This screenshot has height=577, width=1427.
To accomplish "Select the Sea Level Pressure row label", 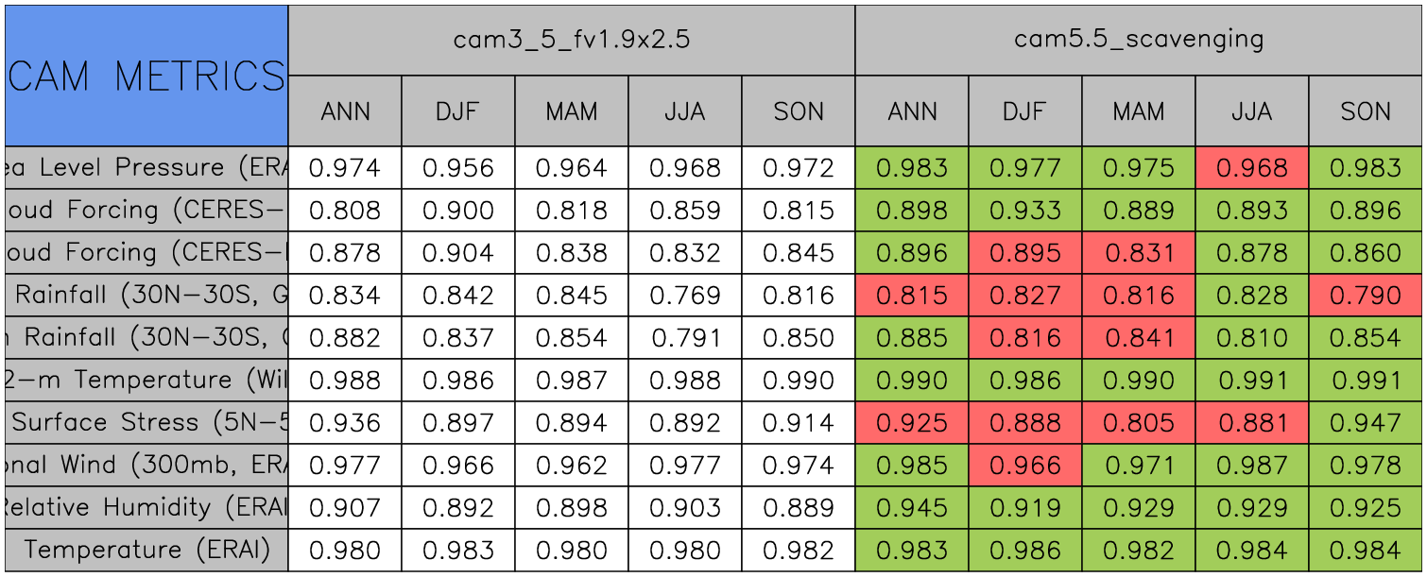I will click(146, 168).
